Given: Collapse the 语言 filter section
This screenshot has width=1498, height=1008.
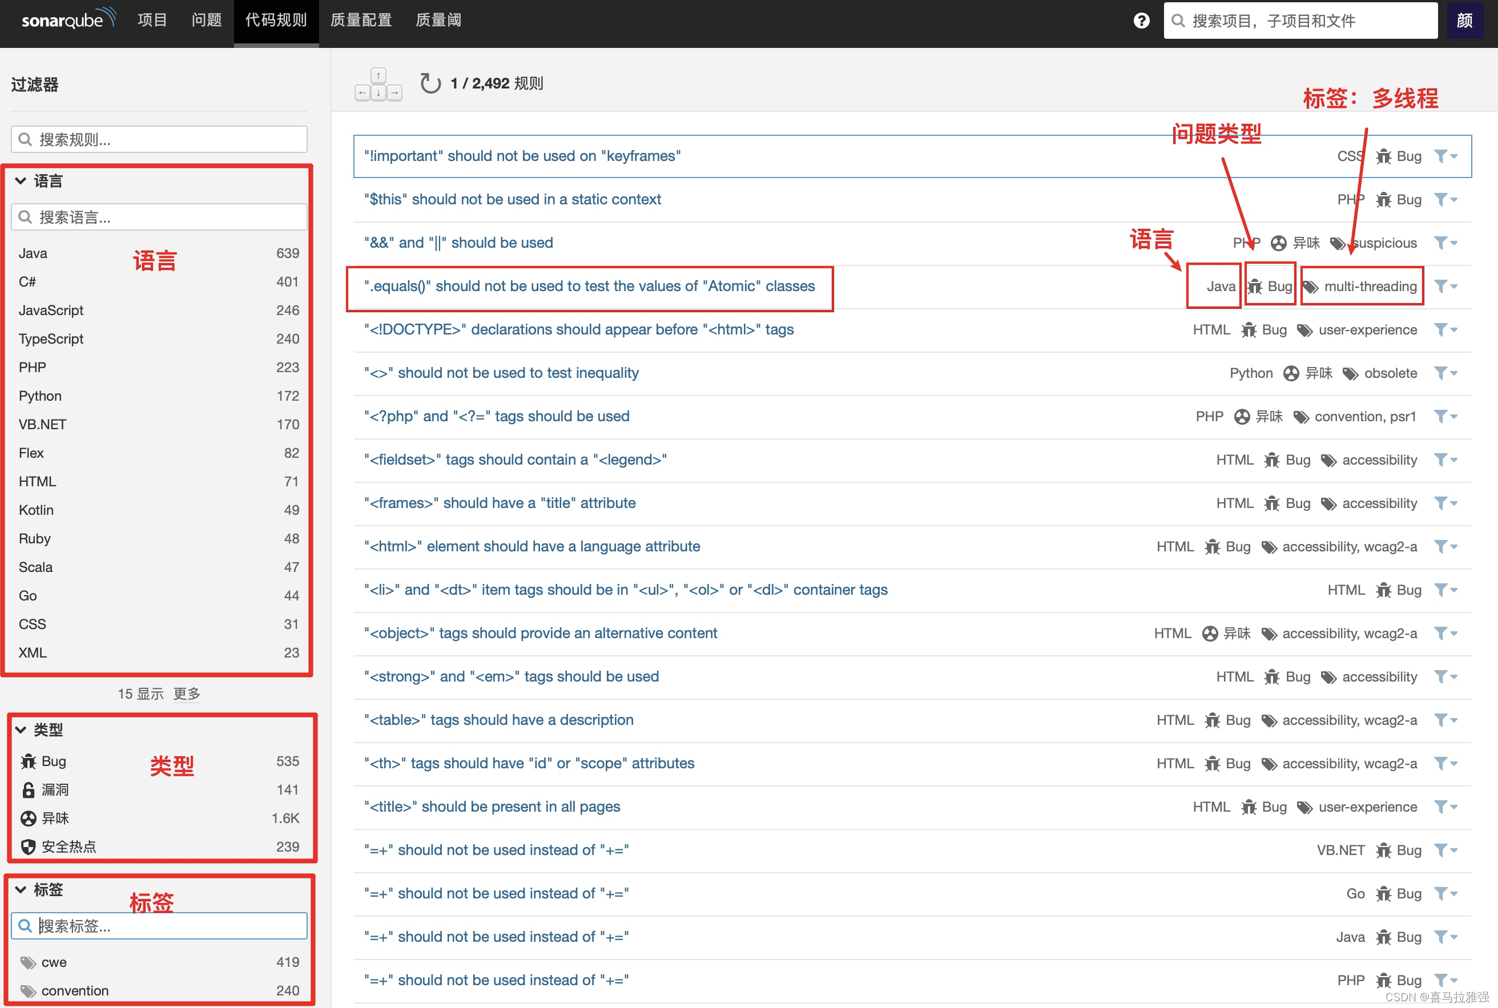Looking at the screenshot, I should click(39, 180).
